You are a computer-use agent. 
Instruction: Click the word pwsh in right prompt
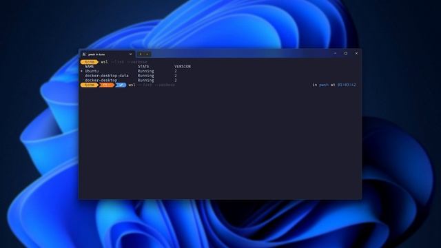coord(324,85)
